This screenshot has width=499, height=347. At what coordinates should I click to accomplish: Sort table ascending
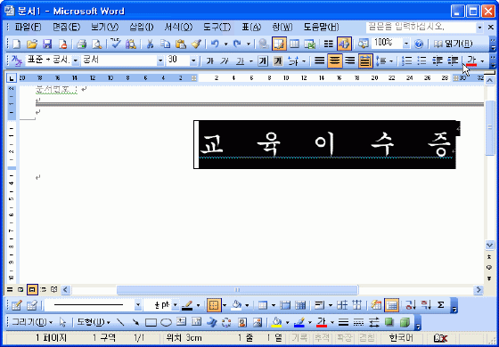pos(410,305)
